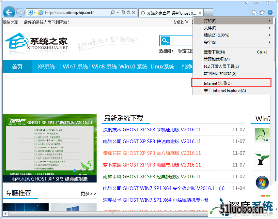
Task: Open 萝卜家园 GHOST XP SP3 电脑专用版 link
Action: click(152, 165)
